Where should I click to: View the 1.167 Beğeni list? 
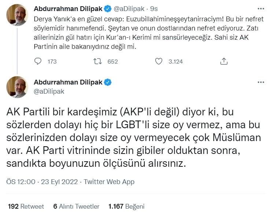coord(126,206)
